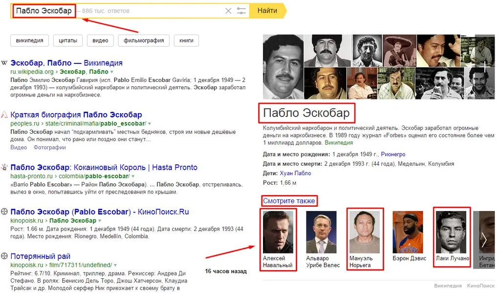This screenshot has height=293, width=500.
Task: Show next related people with right chevron
Action: click(484, 239)
